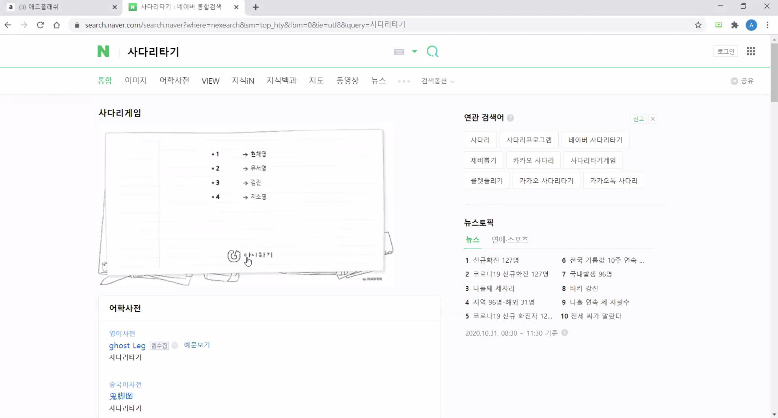Open news topic 전세 씨가 말랐다
Image resolution: width=778 pixels, height=418 pixels.
pos(596,316)
